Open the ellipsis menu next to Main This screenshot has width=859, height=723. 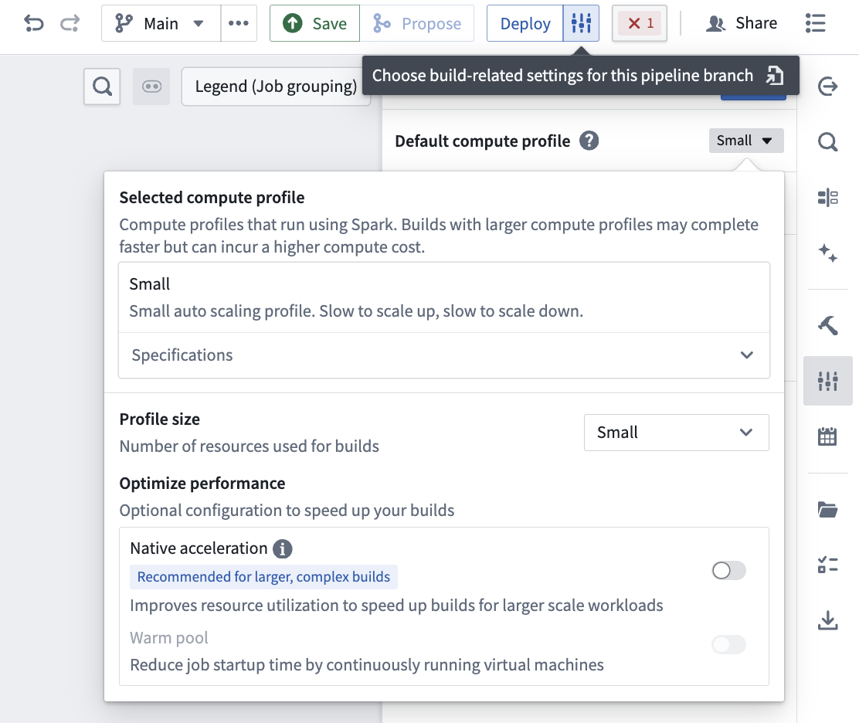pos(239,23)
